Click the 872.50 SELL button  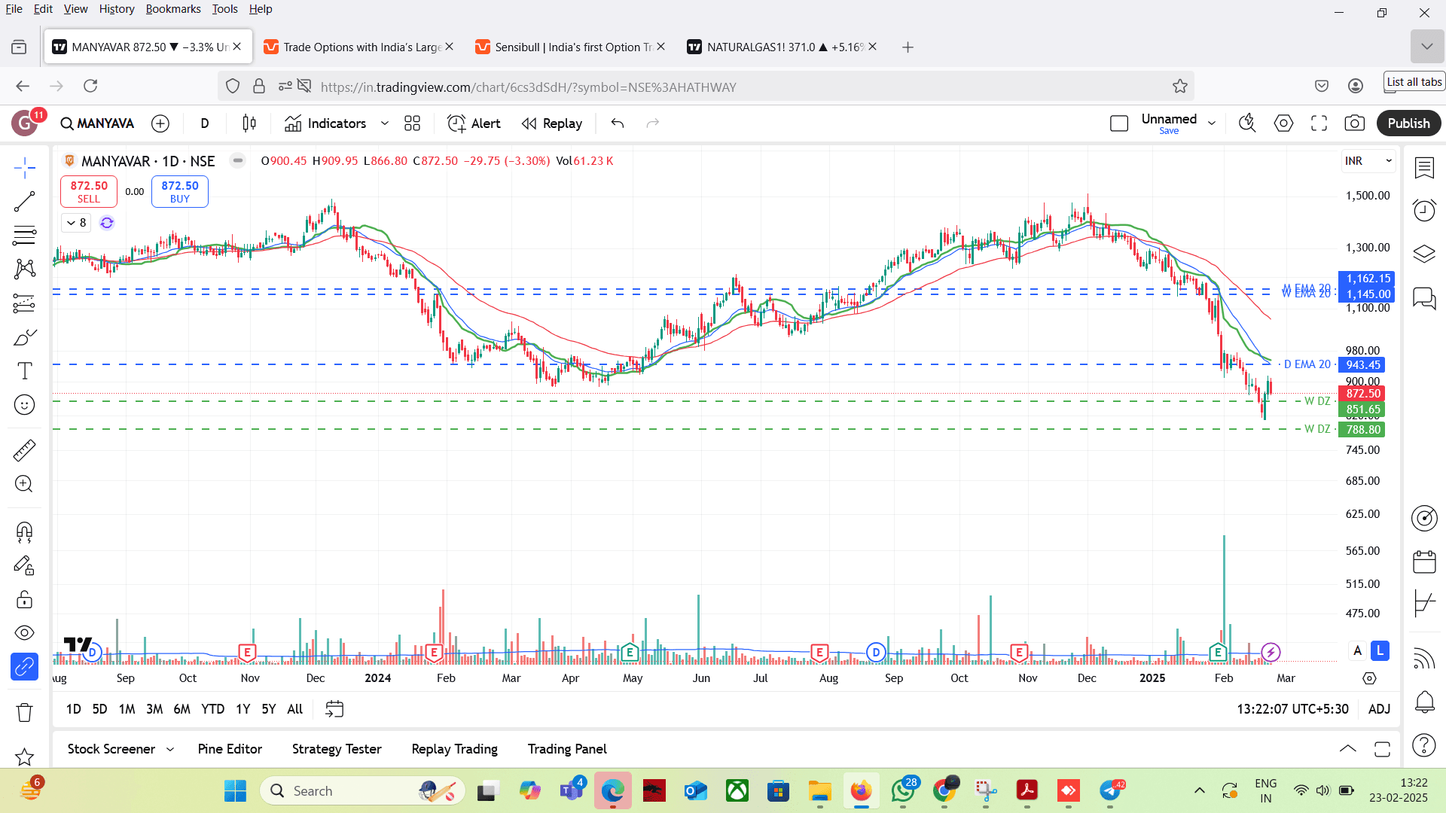coord(89,191)
